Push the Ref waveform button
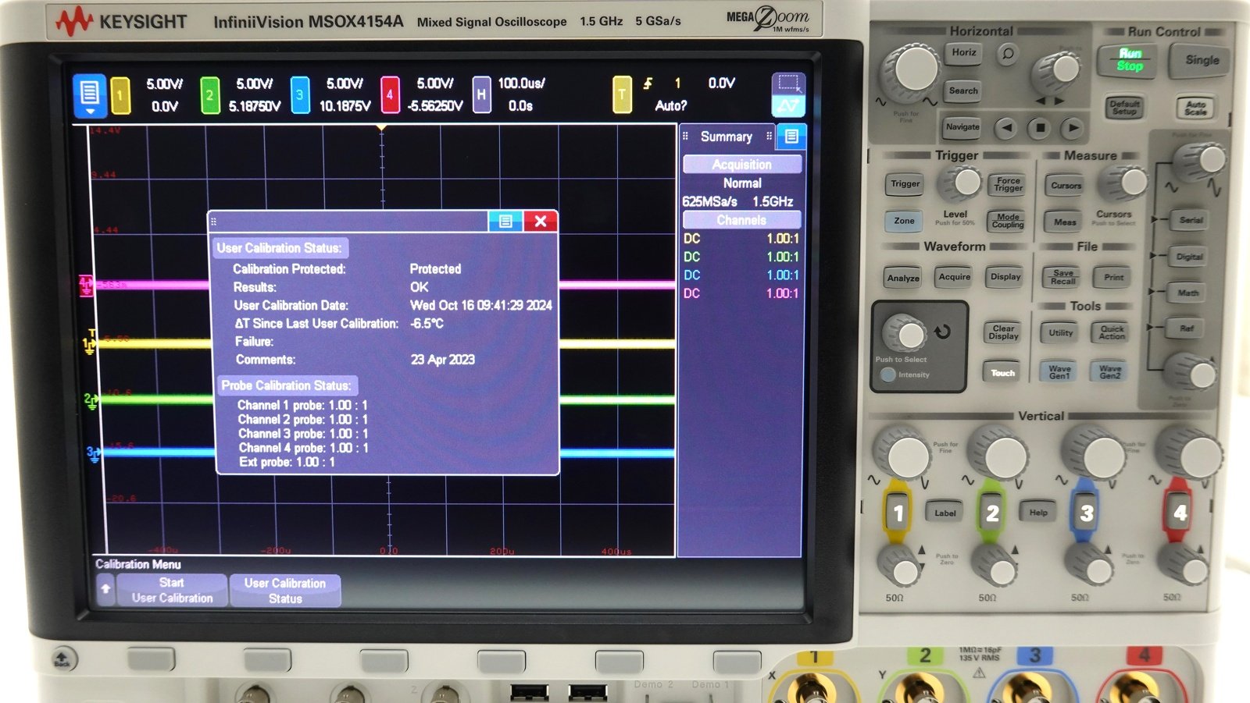The image size is (1250, 703). [x=1187, y=328]
